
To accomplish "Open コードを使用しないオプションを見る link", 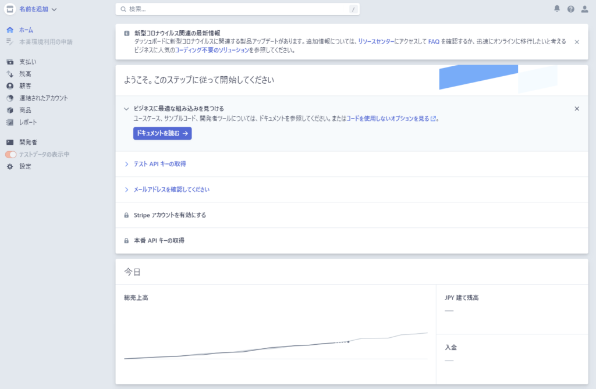I will [391, 119].
